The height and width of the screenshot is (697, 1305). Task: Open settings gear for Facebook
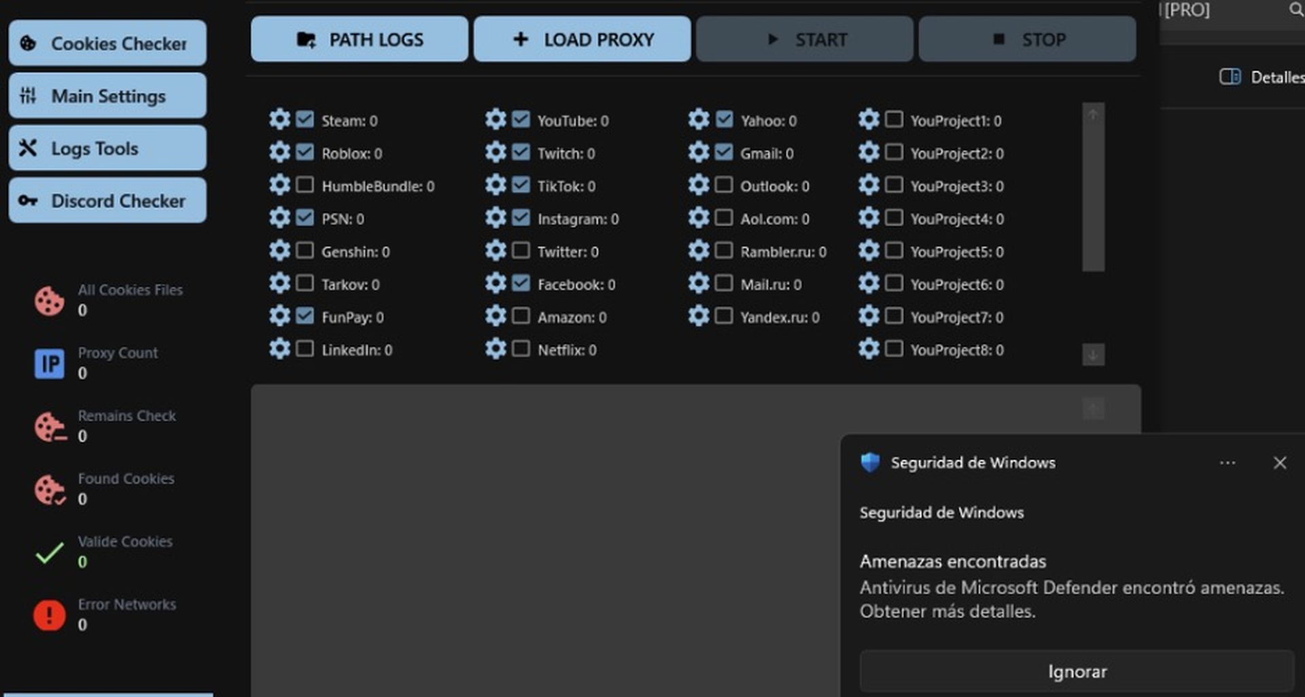pos(495,283)
